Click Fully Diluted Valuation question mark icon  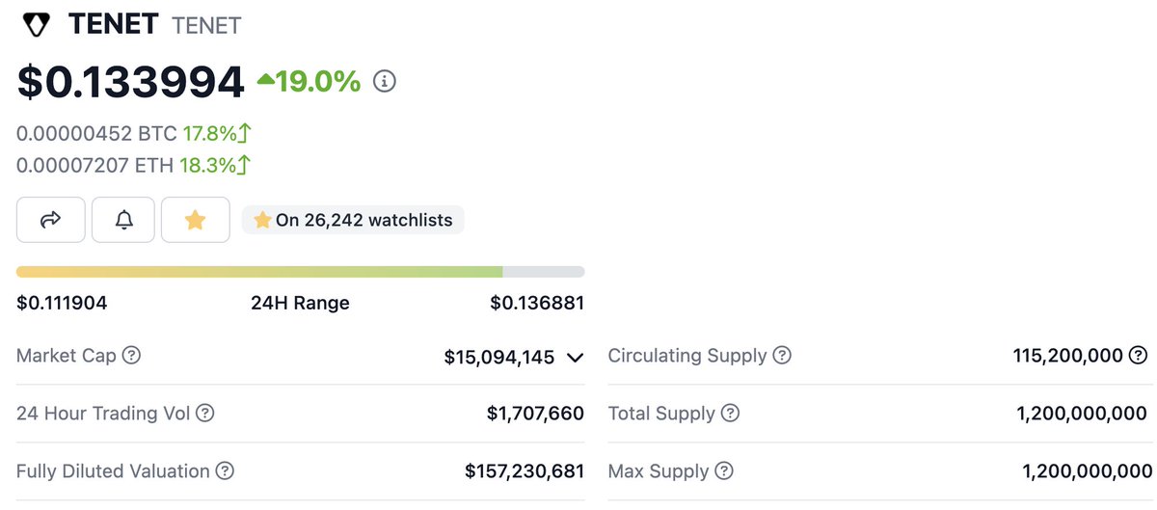(x=225, y=471)
